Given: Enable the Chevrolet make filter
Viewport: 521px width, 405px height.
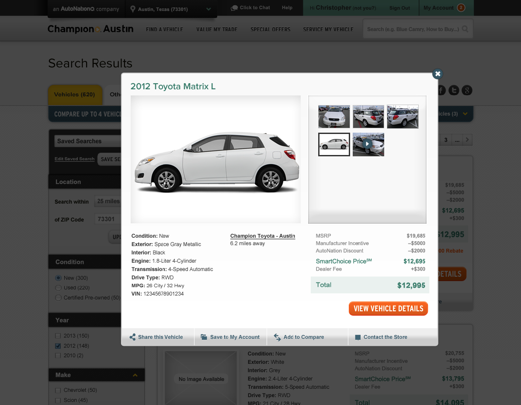Looking at the screenshot, I should pos(58,390).
